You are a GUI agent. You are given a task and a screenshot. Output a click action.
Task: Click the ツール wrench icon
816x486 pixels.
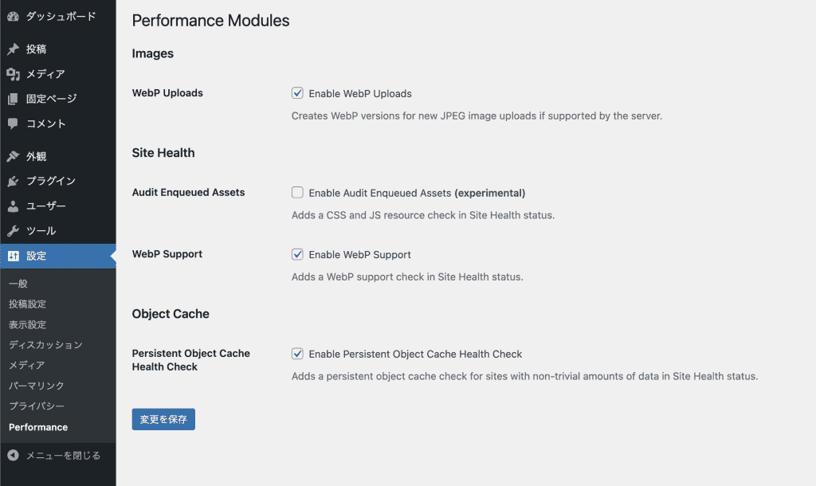click(13, 230)
